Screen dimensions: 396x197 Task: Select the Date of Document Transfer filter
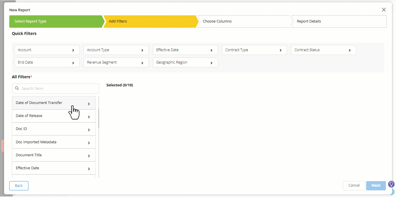pos(54,103)
